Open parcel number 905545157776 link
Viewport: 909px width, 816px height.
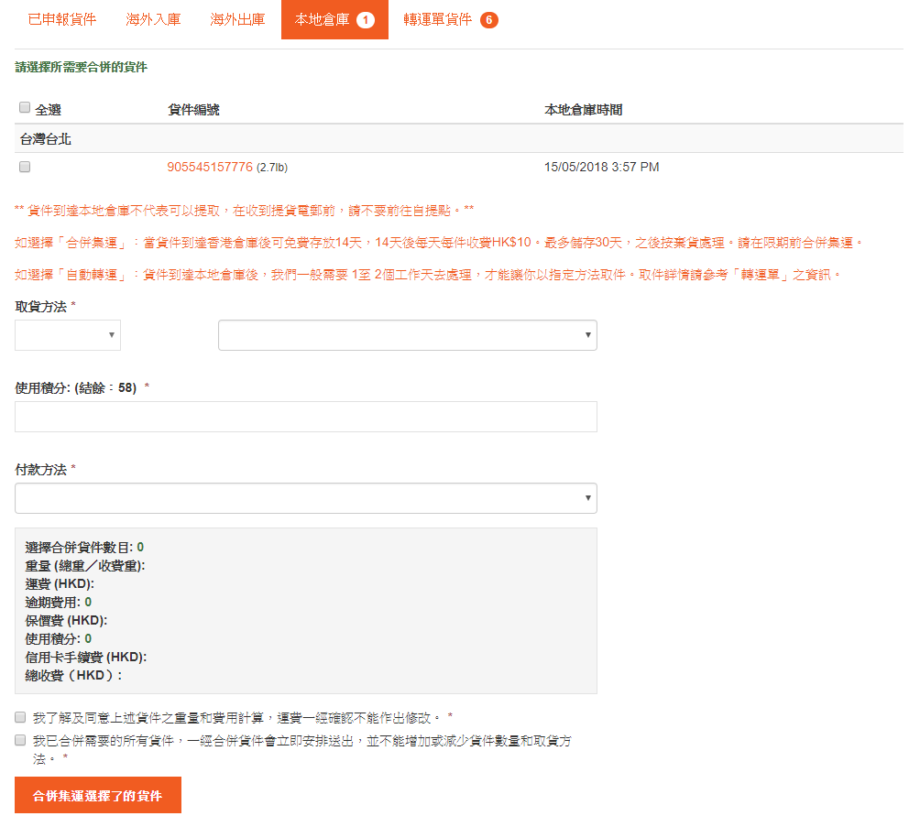tap(209, 167)
